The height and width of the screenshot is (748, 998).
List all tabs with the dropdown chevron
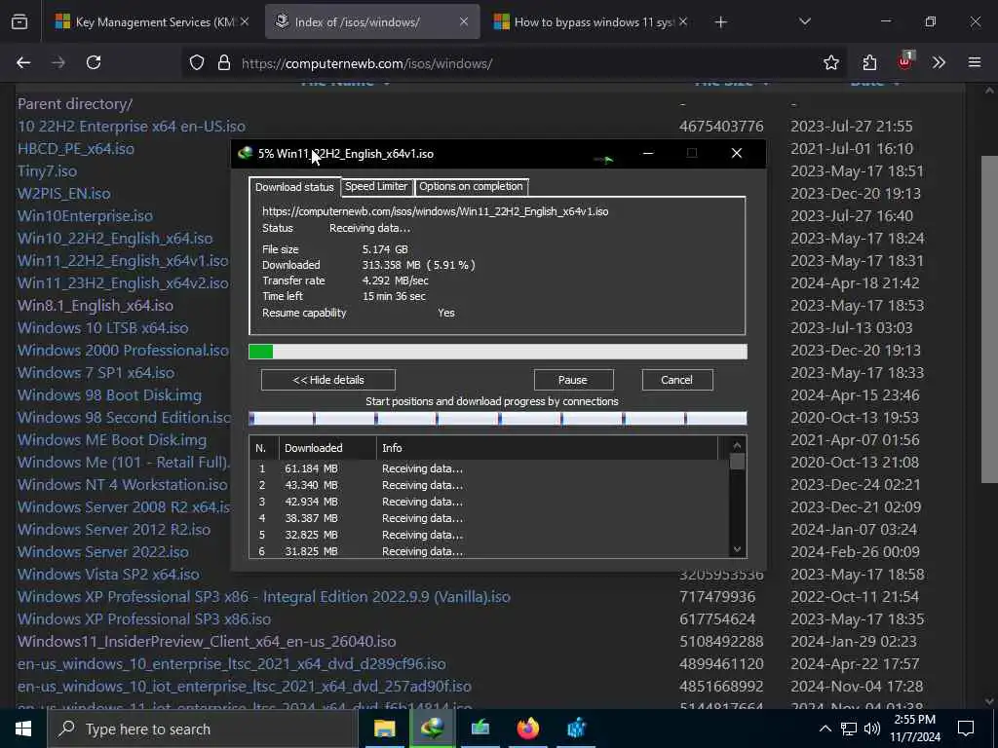point(804,22)
